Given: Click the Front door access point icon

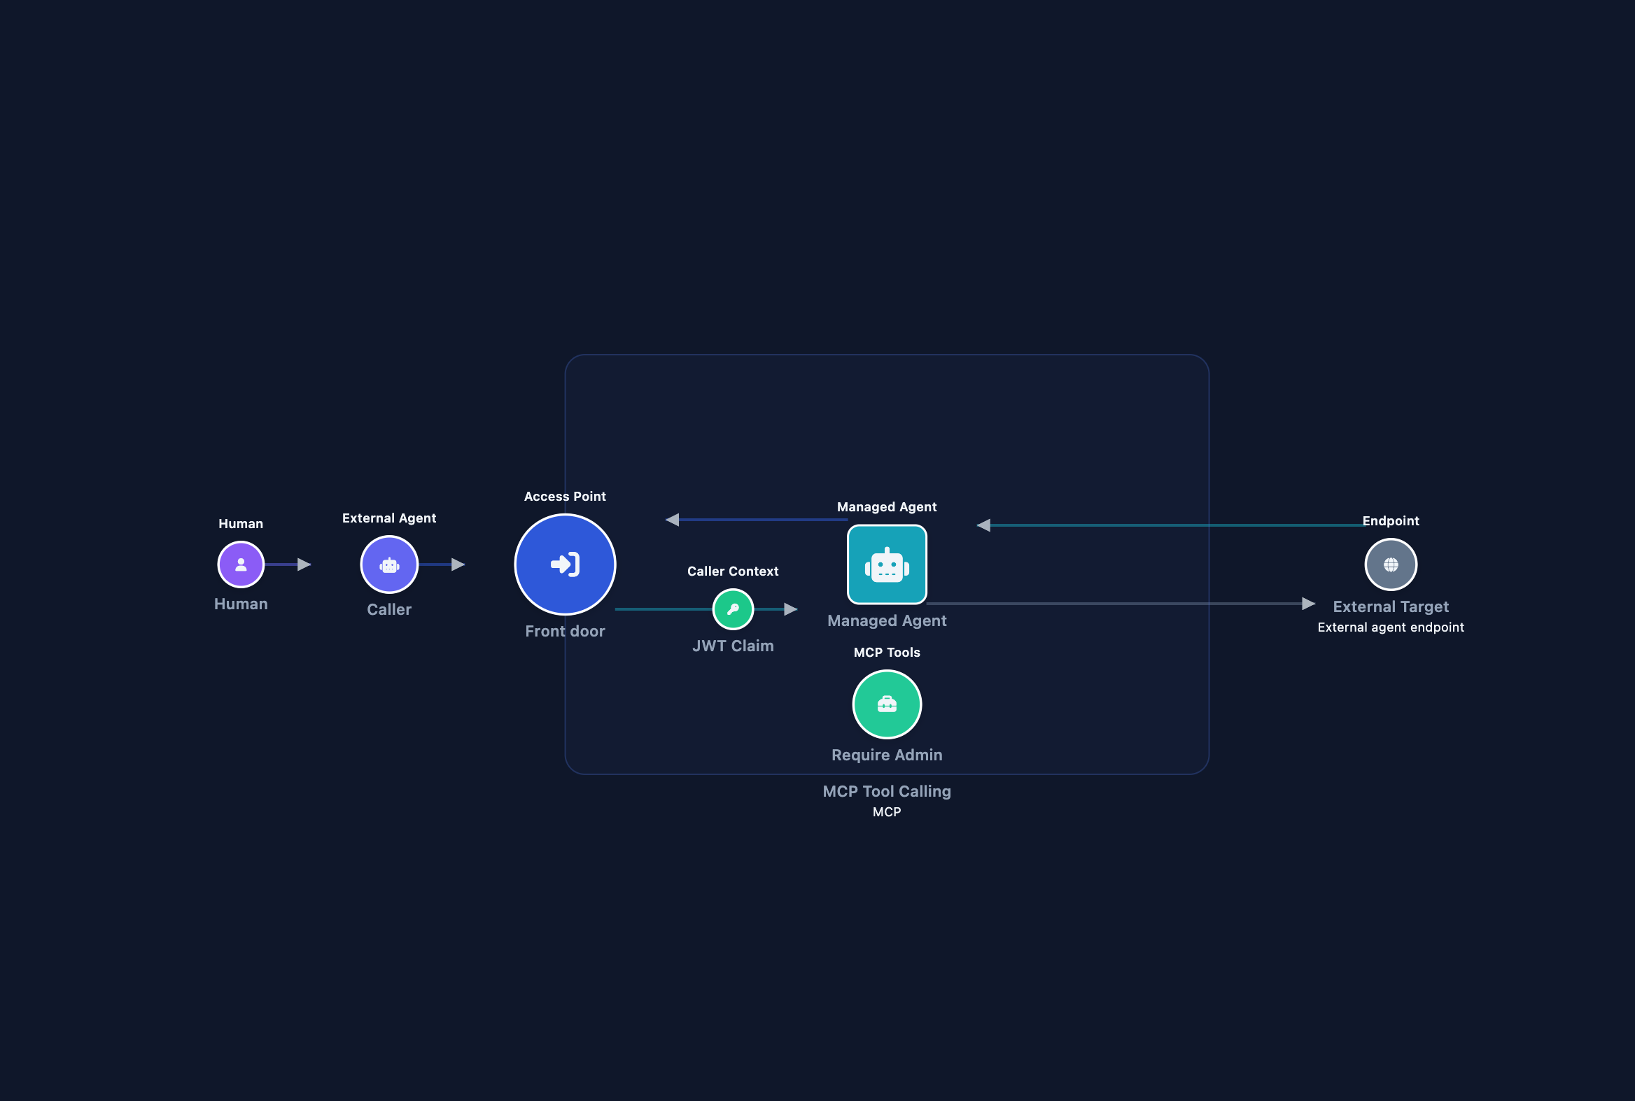Looking at the screenshot, I should pos(565,564).
